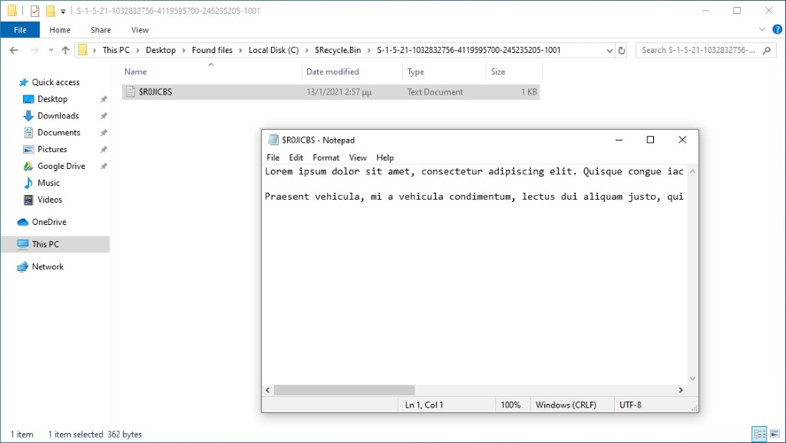Open Notepad File menu
The height and width of the screenshot is (443, 786).
(272, 157)
